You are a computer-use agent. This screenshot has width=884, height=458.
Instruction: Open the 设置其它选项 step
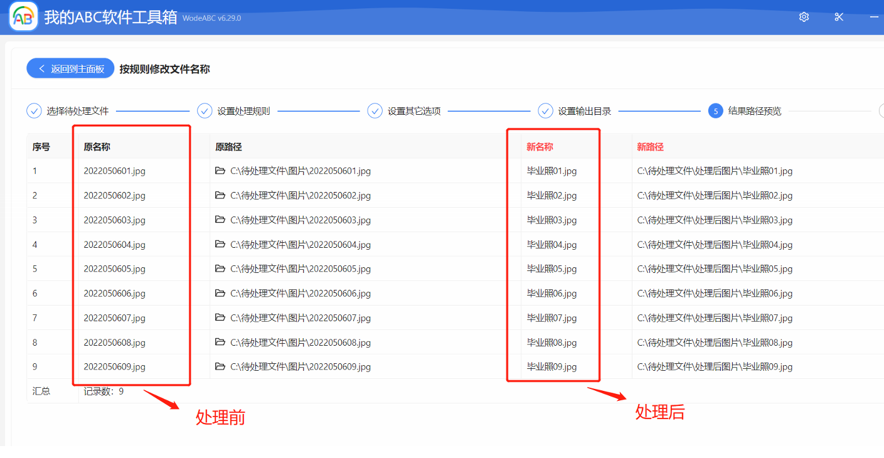[404, 111]
